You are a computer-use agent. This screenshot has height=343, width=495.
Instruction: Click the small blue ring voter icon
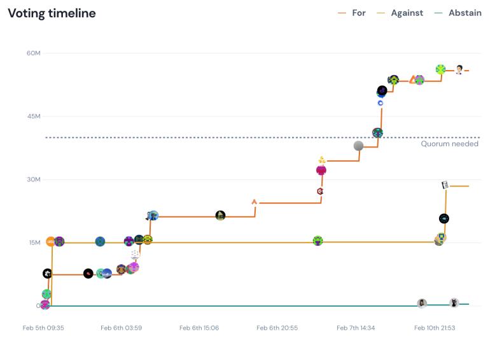point(380,102)
